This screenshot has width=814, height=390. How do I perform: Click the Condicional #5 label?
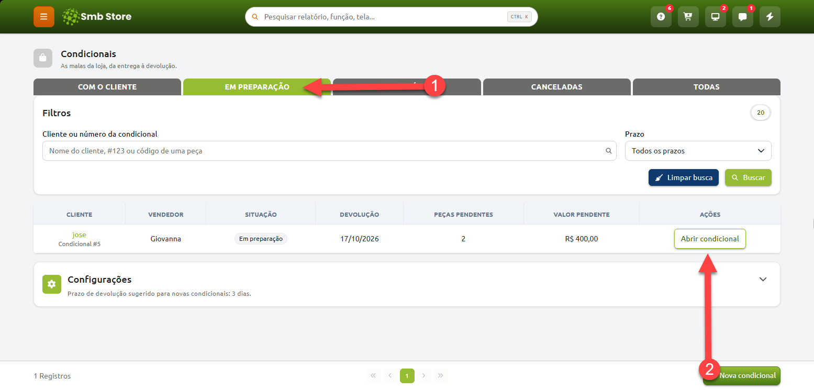[80, 244]
